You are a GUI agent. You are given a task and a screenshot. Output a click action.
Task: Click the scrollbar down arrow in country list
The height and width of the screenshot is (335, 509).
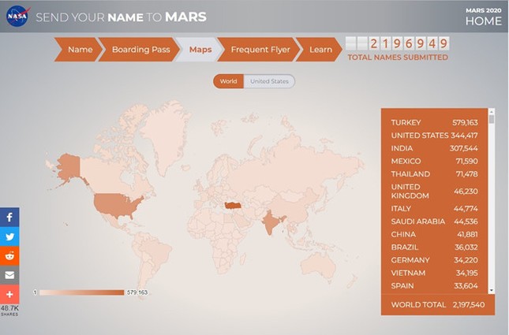492,291
